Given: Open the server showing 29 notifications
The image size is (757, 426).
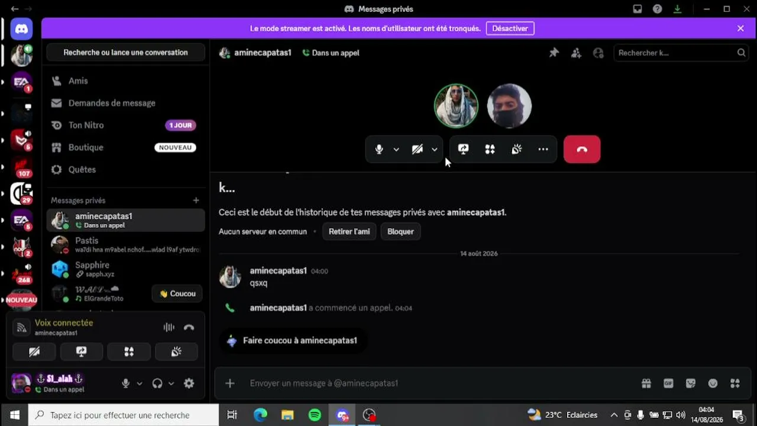Looking at the screenshot, I should click(21, 193).
